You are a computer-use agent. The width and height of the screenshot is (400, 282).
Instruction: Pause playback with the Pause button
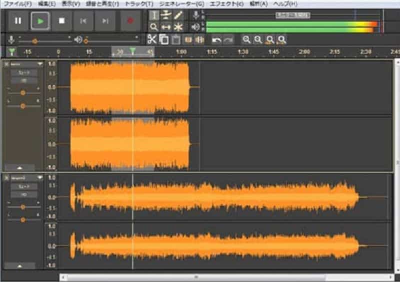(x=18, y=21)
